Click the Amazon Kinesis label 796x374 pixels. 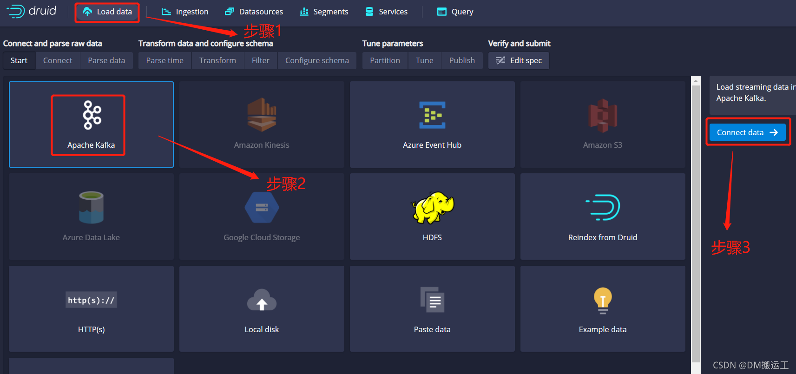(x=262, y=145)
